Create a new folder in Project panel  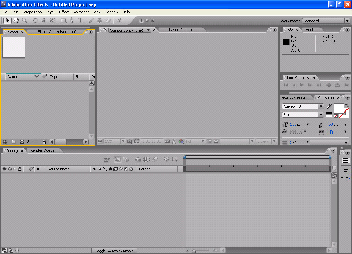(14, 142)
